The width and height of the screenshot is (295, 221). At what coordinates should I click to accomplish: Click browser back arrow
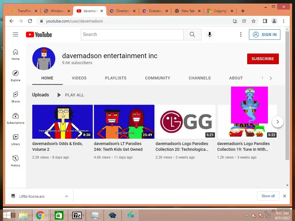12,21
